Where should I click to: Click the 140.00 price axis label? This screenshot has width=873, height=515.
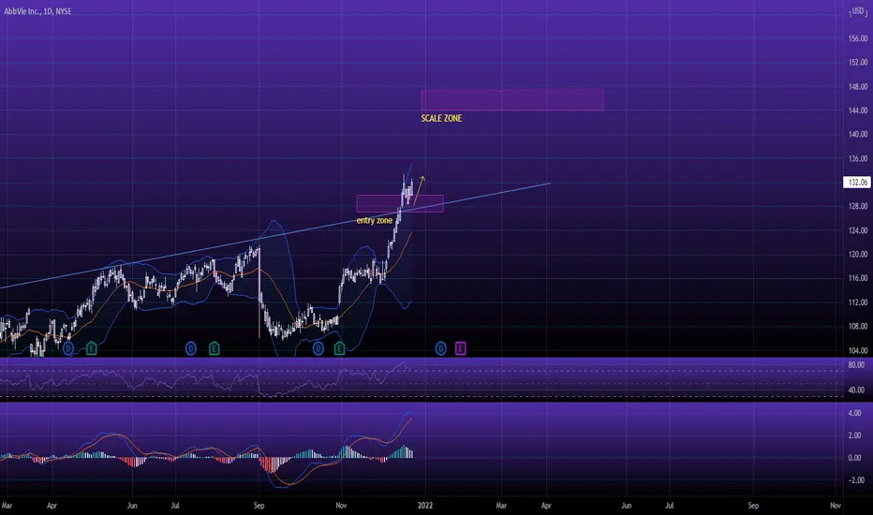point(858,134)
